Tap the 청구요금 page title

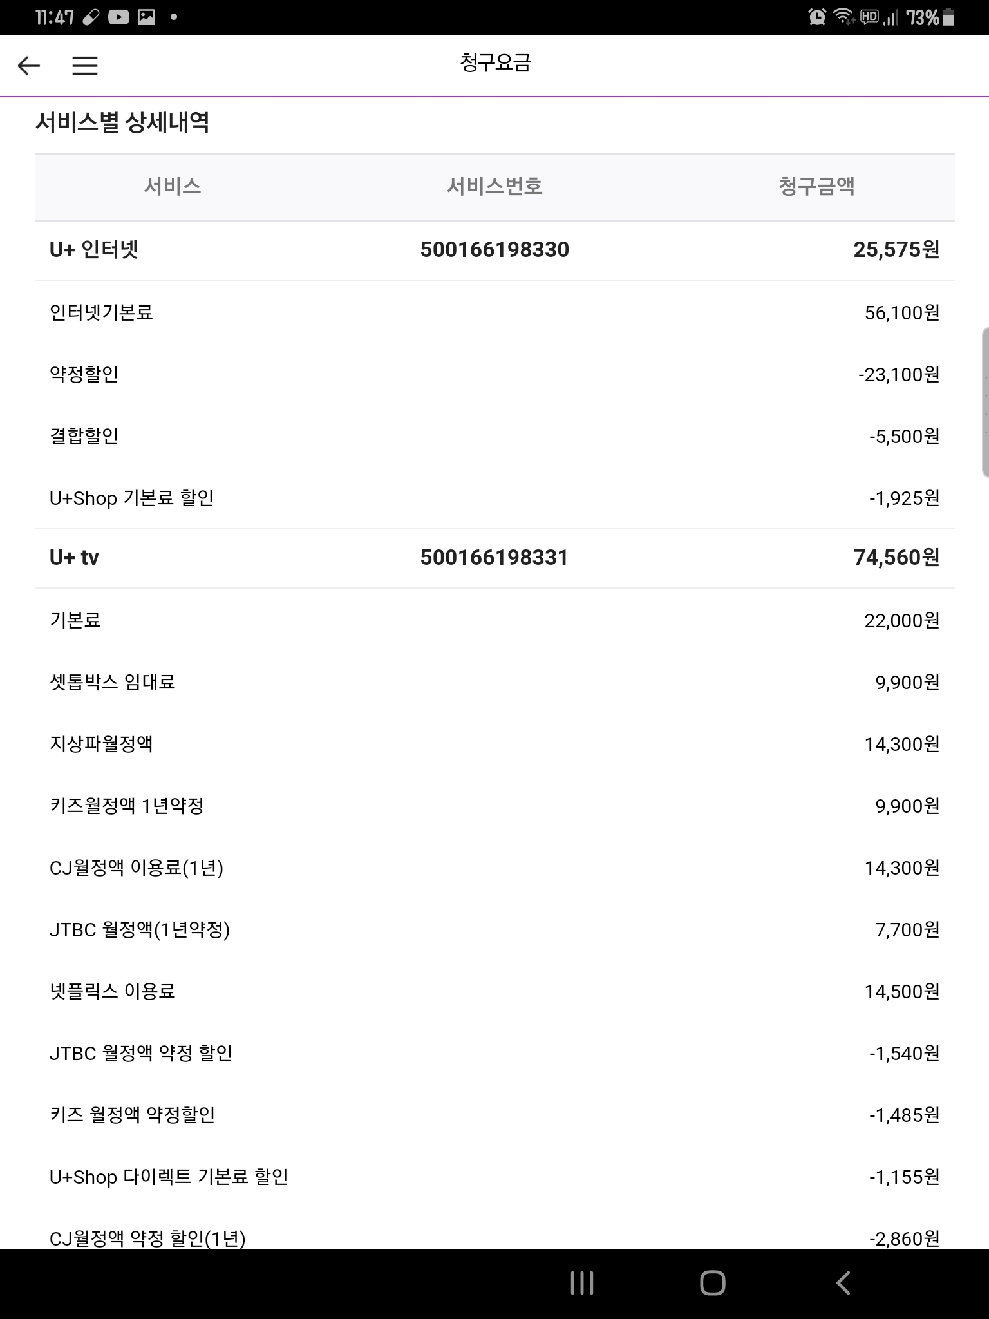(x=494, y=63)
